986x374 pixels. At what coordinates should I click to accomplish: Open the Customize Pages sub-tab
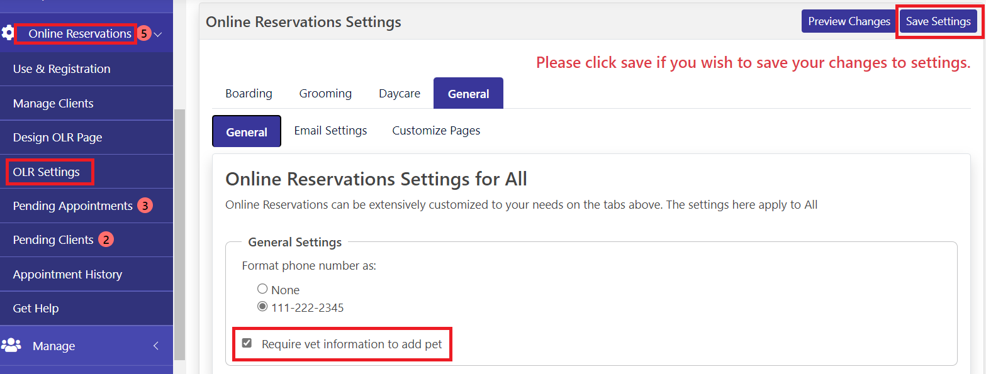pyautogui.click(x=436, y=131)
